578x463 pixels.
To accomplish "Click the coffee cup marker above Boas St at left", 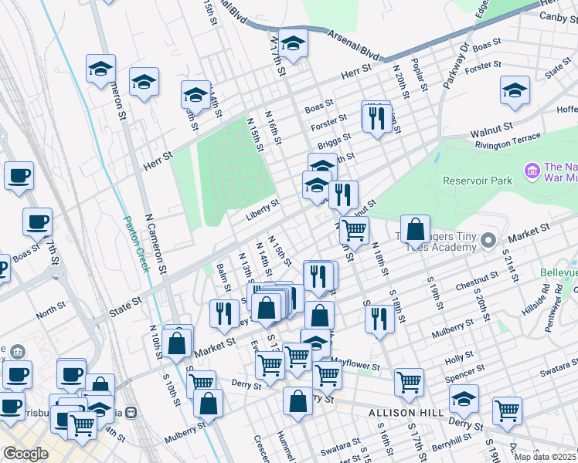I will 37,224.
